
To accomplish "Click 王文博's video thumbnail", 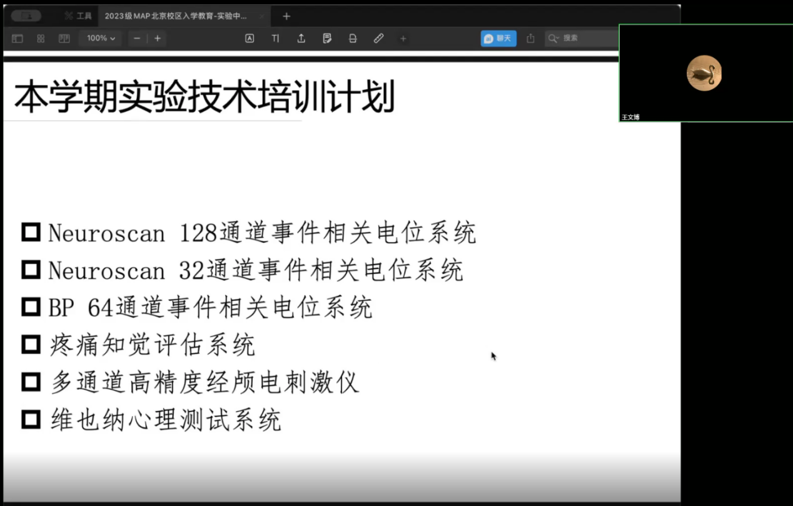I will click(x=704, y=72).
